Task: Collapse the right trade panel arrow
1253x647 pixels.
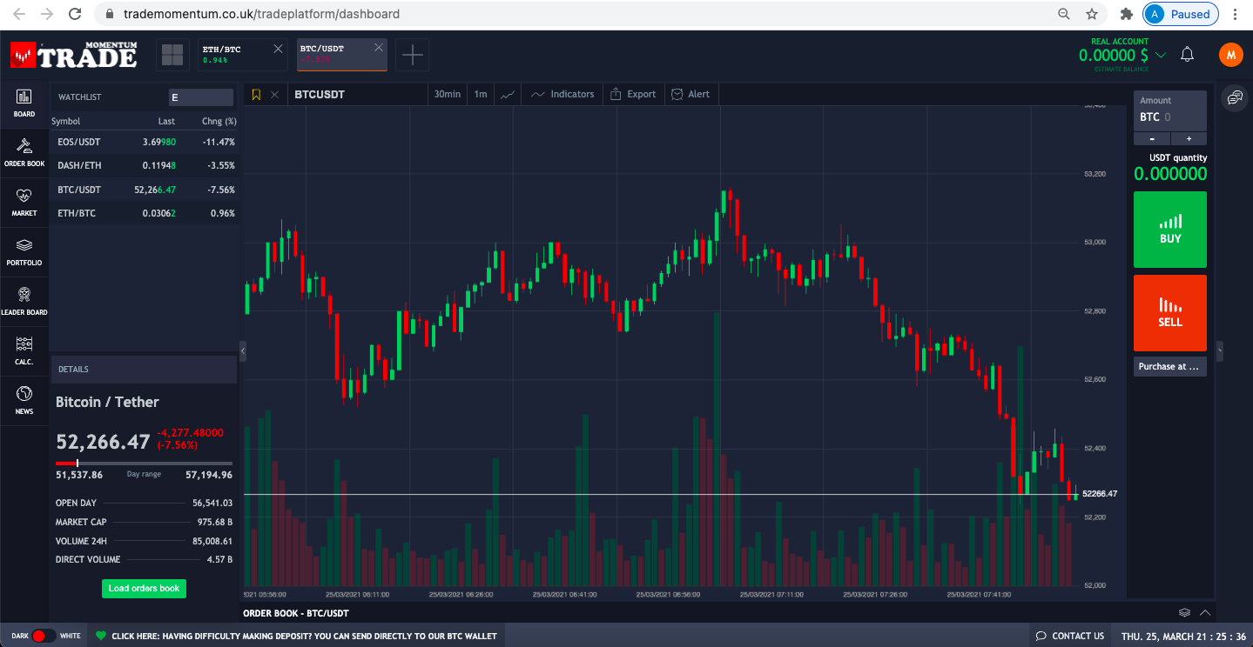Action: point(1220,350)
